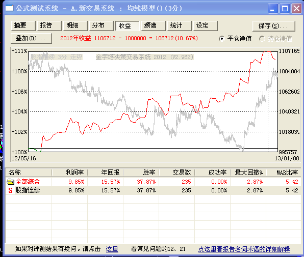Click 37.87% in the 全部综合 row
Image resolution: width=304 pixels, height=257 pixels.
pyautogui.click(x=146, y=182)
